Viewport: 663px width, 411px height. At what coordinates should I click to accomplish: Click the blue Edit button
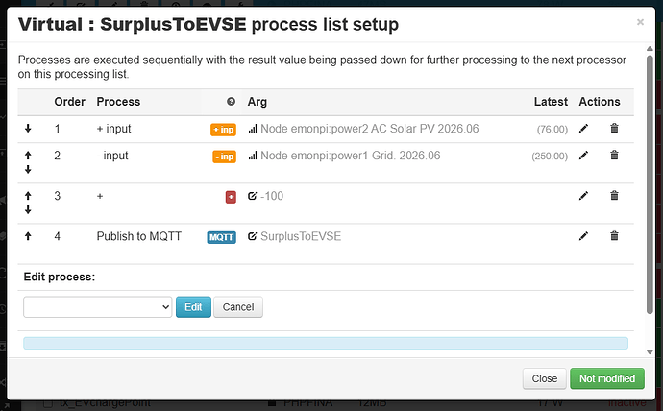tap(193, 307)
